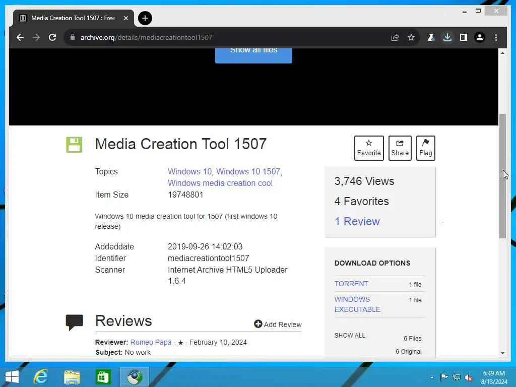Flag this item with the Flag button

click(425, 148)
